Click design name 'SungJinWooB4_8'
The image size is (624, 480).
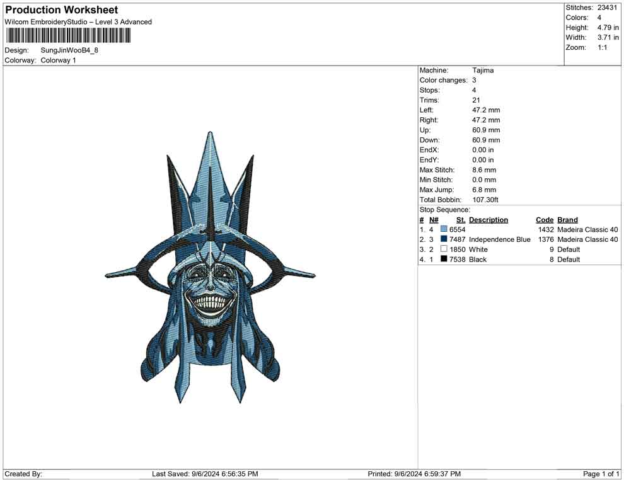tap(69, 50)
